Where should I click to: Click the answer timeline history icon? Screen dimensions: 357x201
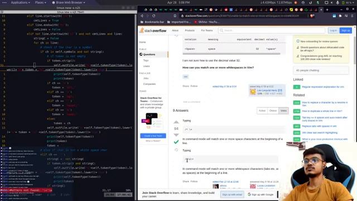tap(176, 150)
